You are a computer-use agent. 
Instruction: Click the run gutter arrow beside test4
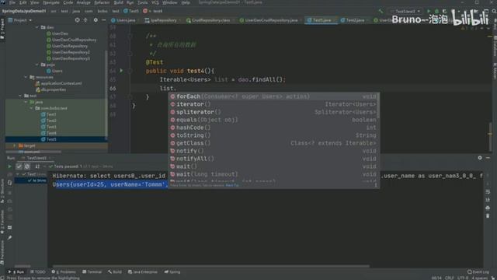(x=121, y=71)
